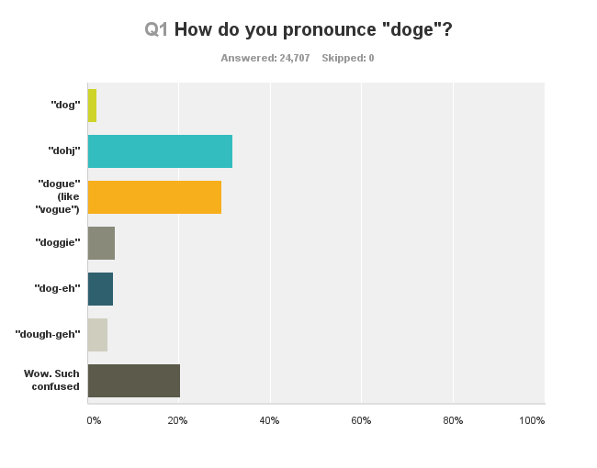Click the yellow-green "dog" bar
The image size is (597, 468).
pyautogui.click(x=92, y=106)
